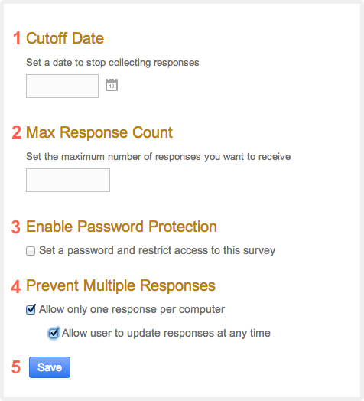The height and width of the screenshot is (401, 364).
Task: Uncheck Allow only one response per computer checkbox
Action: pos(31,309)
